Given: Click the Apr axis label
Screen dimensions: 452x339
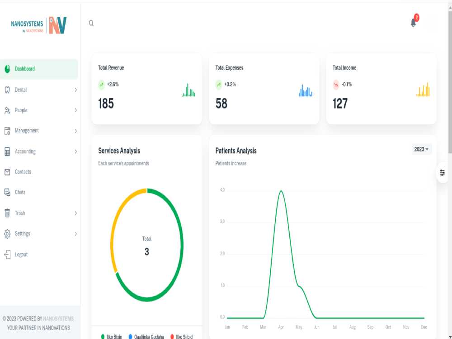Looking at the screenshot, I should point(281,327).
